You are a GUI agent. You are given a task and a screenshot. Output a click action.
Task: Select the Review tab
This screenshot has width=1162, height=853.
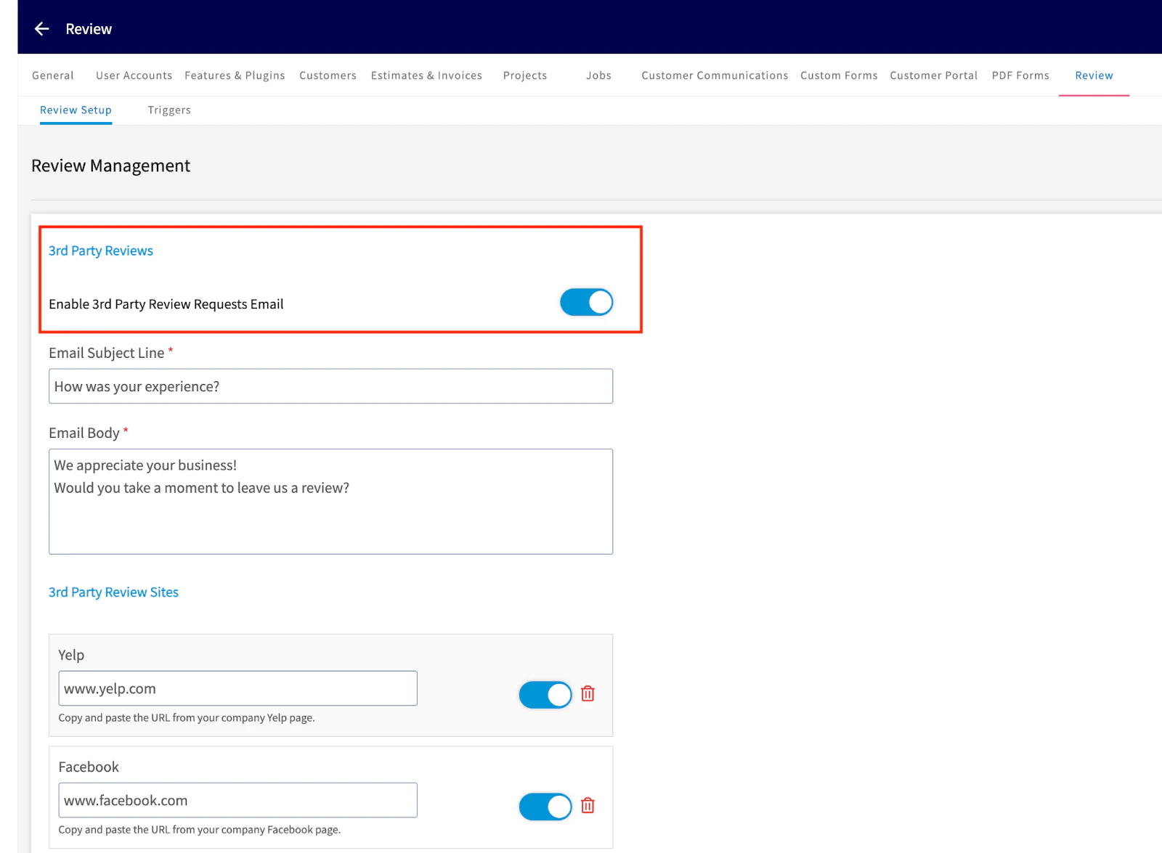[1094, 75]
